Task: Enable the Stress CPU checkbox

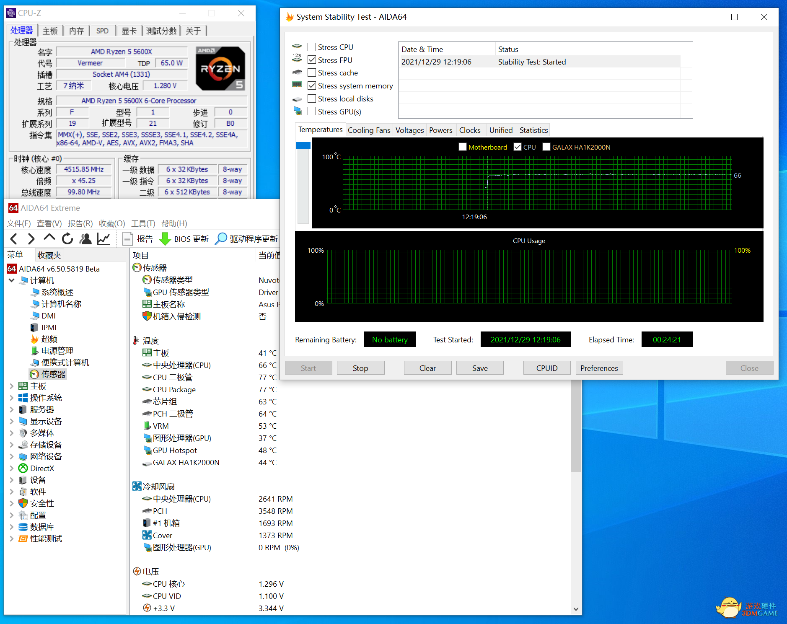Action: point(312,47)
